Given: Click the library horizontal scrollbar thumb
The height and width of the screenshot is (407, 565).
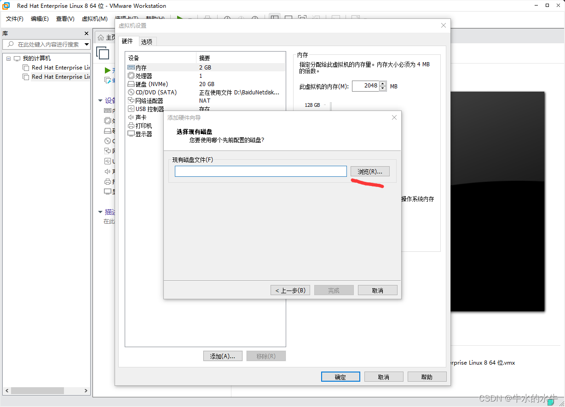Looking at the screenshot, I should pos(38,390).
